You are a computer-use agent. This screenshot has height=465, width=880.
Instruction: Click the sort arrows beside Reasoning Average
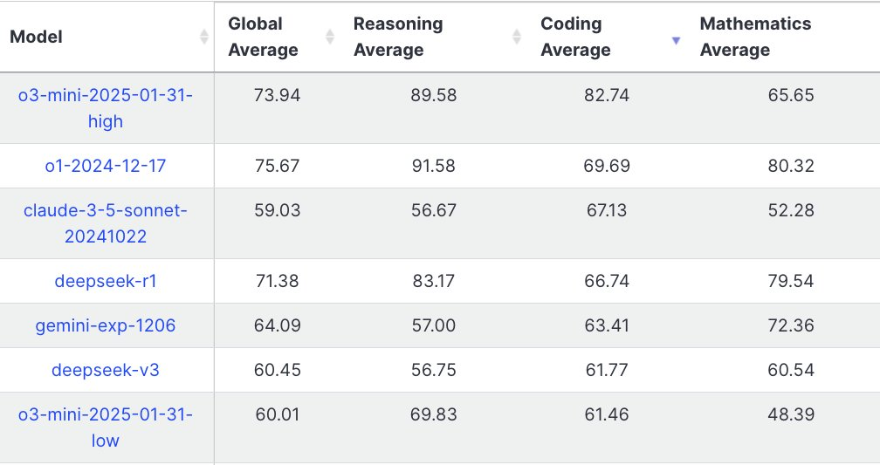[517, 37]
